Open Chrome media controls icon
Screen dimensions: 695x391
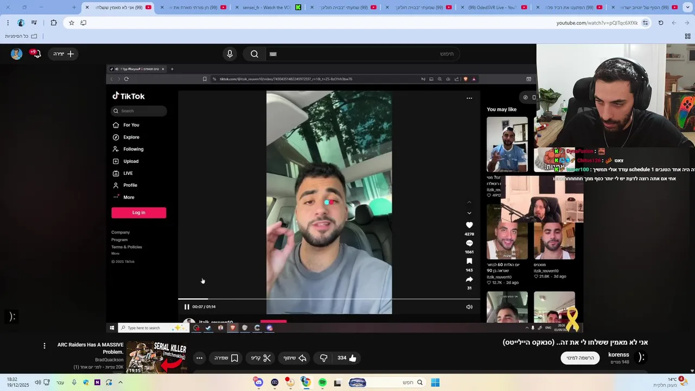pyautogui.click(x=34, y=23)
